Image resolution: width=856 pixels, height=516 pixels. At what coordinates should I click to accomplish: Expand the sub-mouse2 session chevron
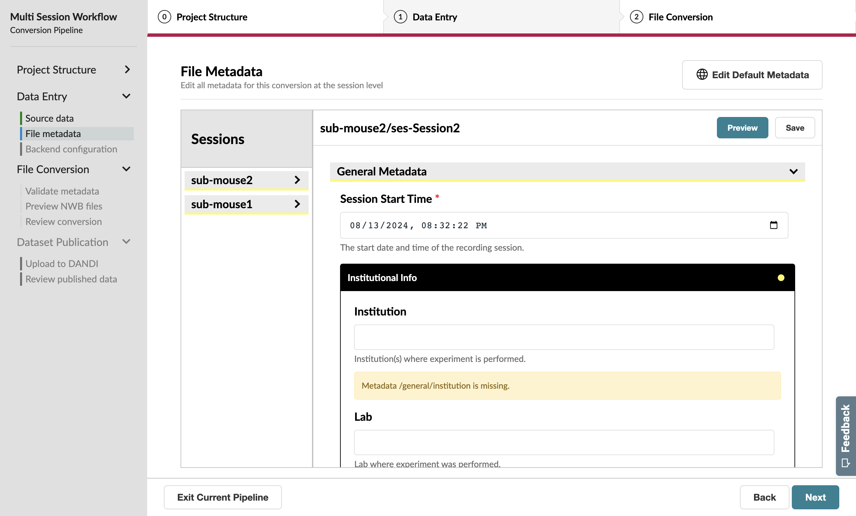(x=297, y=180)
